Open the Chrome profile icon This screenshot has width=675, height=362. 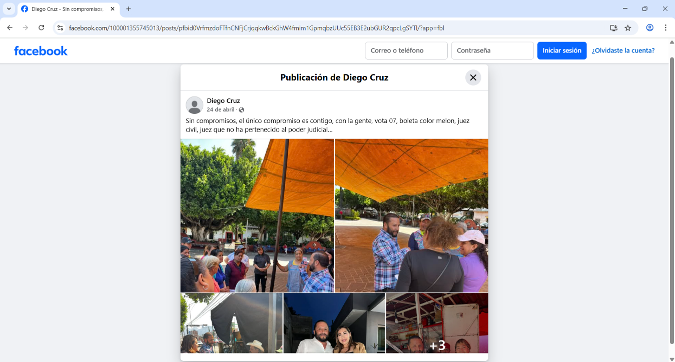(649, 28)
